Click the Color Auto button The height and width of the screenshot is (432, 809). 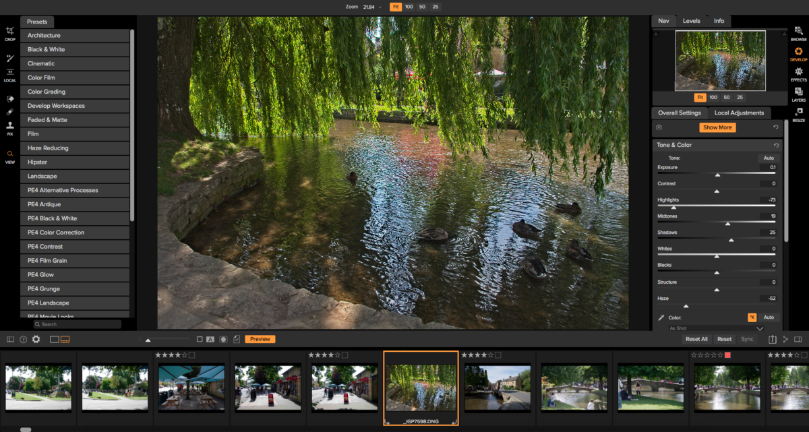click(x=769, y=317)
